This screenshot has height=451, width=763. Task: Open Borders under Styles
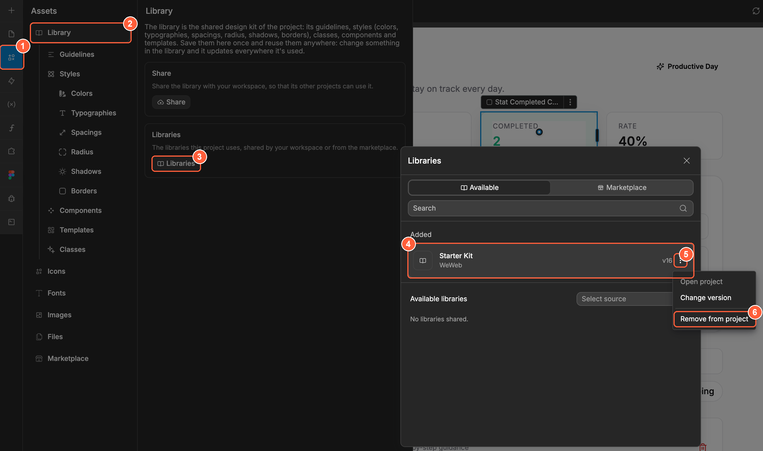click(x=83, y=191)
